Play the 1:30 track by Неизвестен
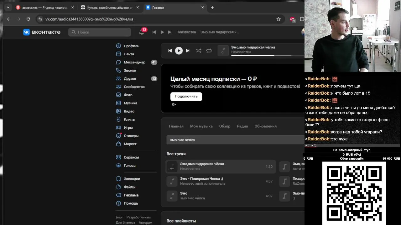 pyautogui.click(x=221, y=167)
